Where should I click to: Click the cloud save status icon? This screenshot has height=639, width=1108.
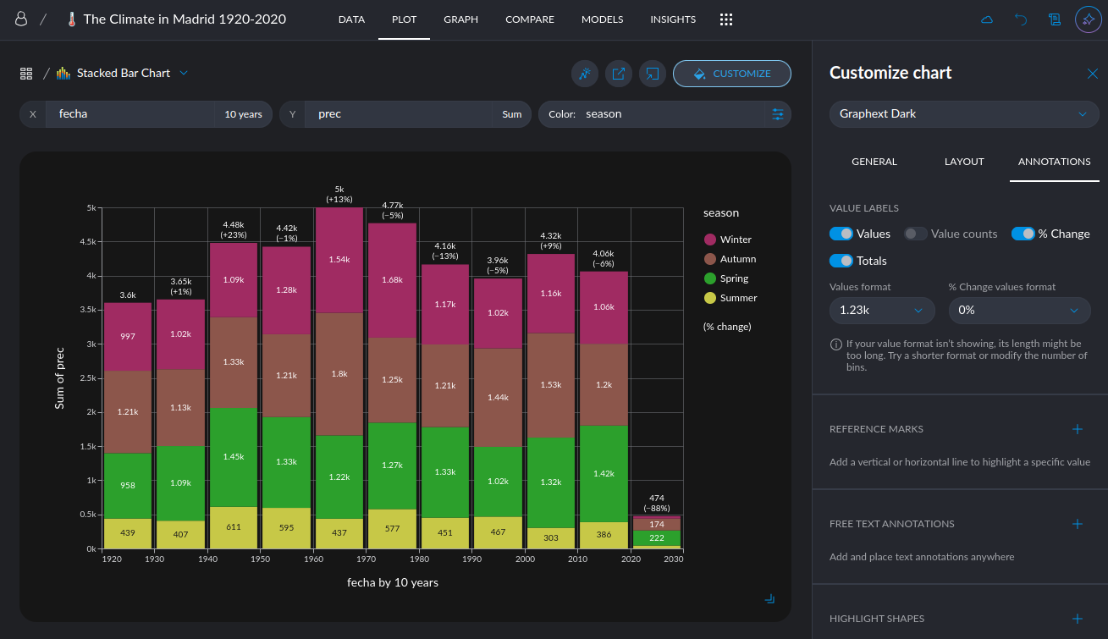tap(987, 19)
